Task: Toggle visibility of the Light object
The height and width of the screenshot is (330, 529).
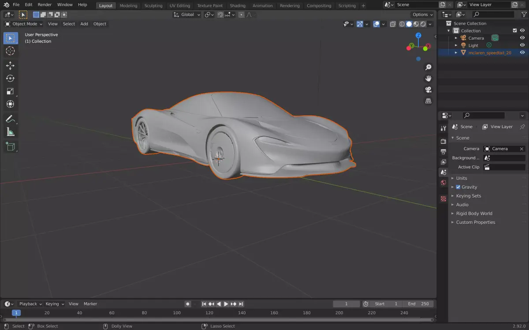Action: click(x=522, y=45)
